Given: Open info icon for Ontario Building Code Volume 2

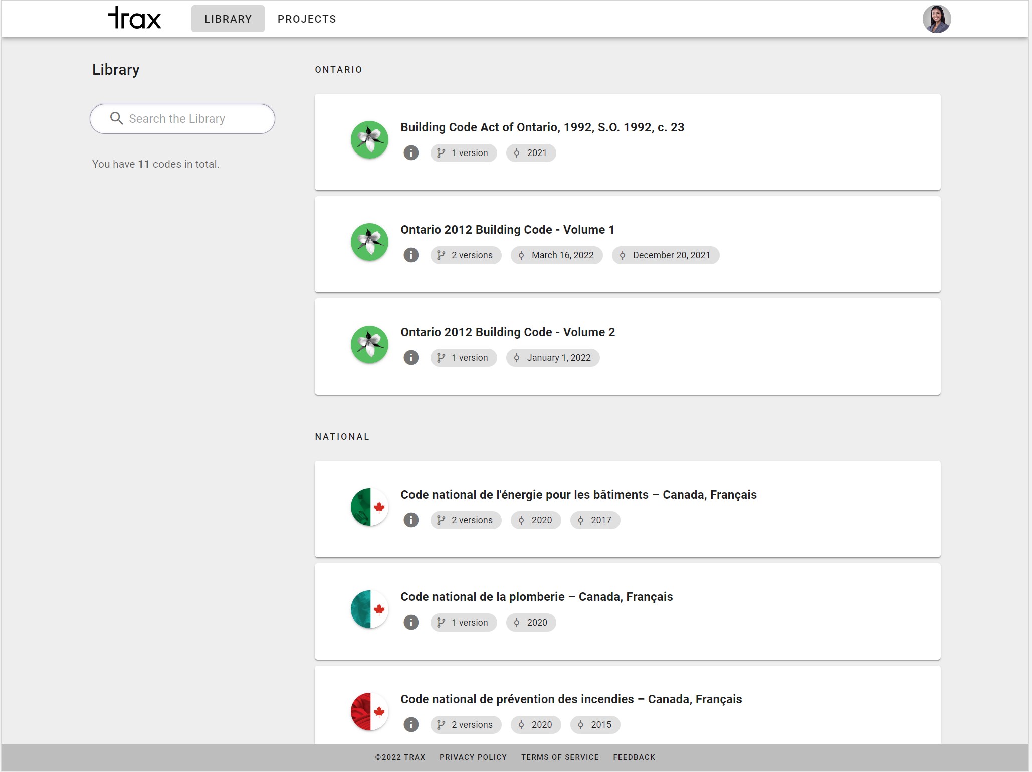Looking at the screenshot, I should coord(411,358).
